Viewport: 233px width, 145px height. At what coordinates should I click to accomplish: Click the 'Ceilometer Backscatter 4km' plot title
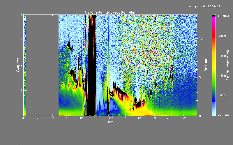pos(110,12)
